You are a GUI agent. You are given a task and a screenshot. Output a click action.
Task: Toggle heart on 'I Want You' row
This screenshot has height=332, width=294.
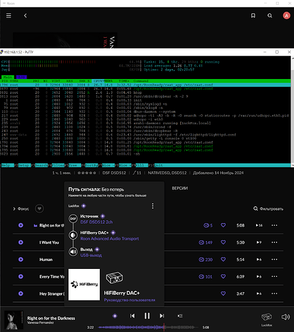tap(223, 242)
